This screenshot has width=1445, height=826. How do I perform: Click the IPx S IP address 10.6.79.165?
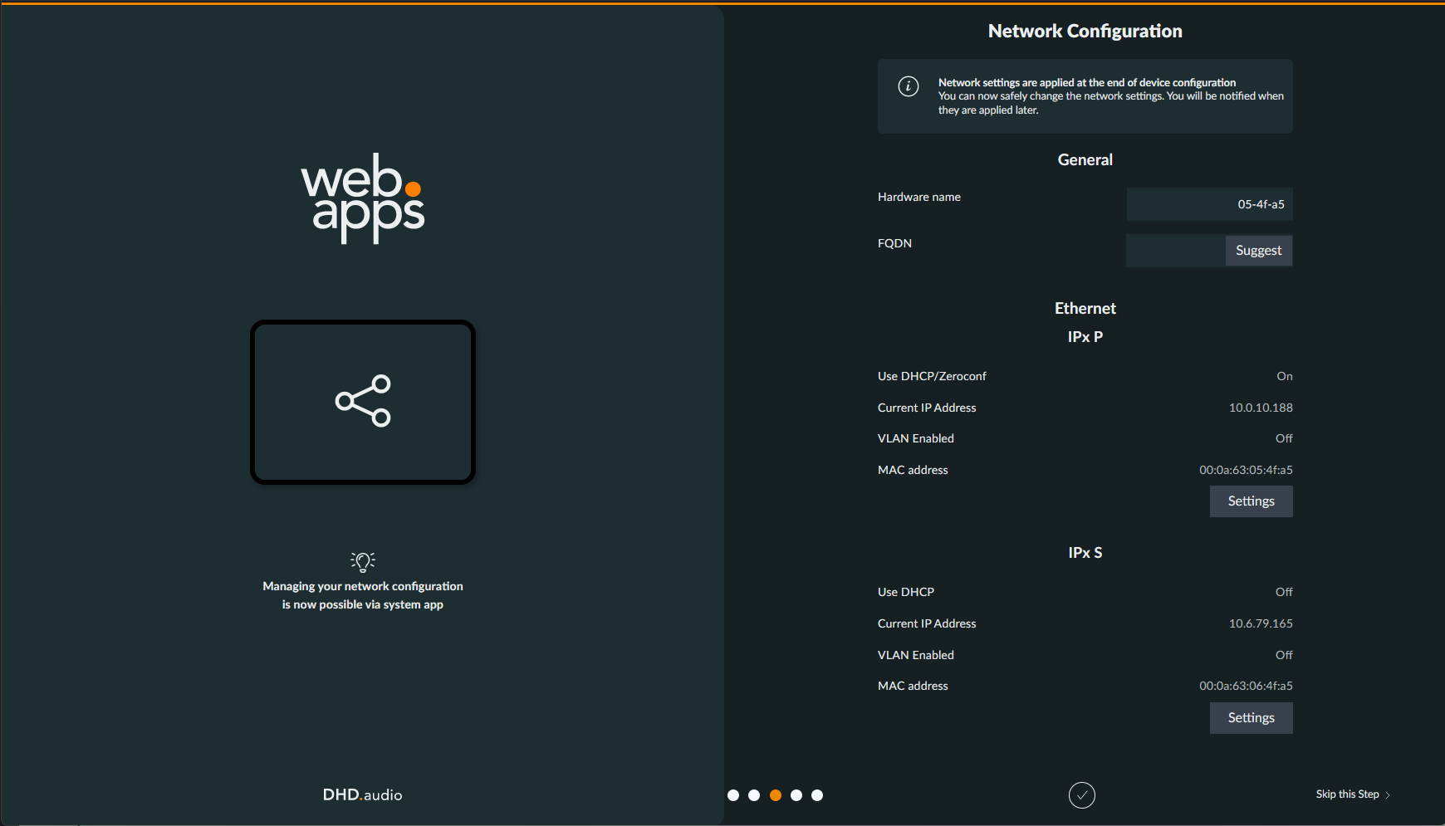1261,623
